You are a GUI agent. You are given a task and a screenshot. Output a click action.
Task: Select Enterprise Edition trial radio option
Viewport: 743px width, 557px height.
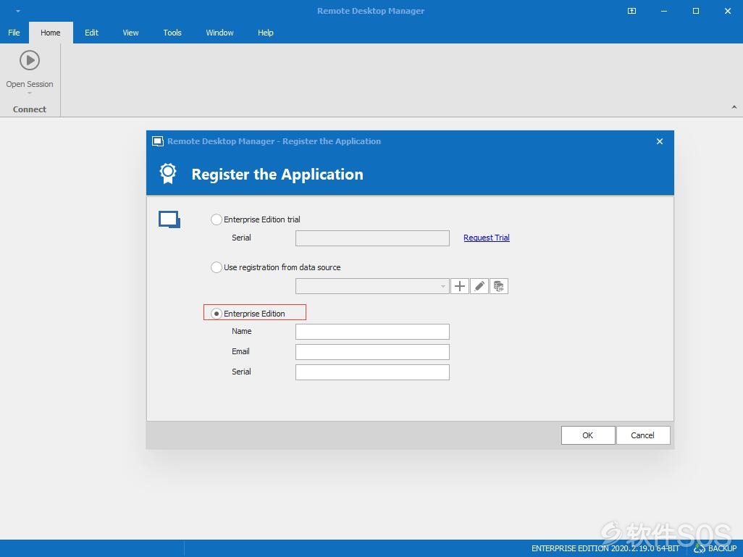tap(216, 219)
